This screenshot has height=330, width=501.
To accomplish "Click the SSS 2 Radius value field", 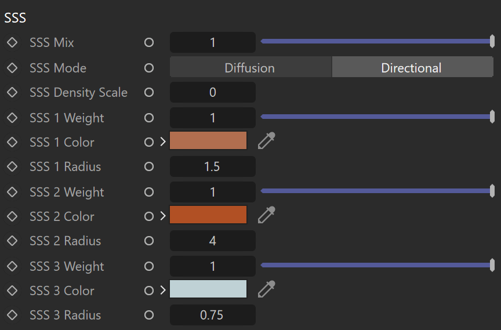I will pyautogui.click(x=213, y=241).
